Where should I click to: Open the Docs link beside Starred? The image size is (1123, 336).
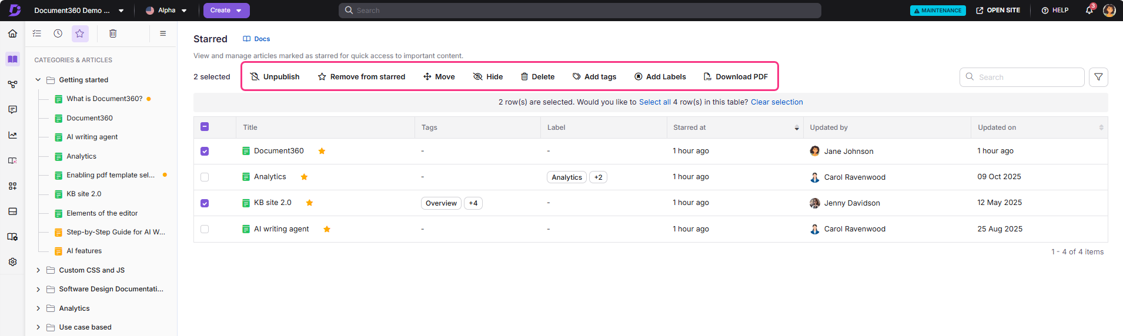(257, 39)
